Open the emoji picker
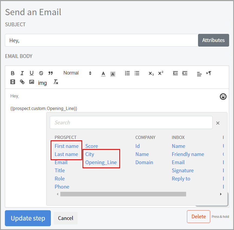 click(223, 97)
